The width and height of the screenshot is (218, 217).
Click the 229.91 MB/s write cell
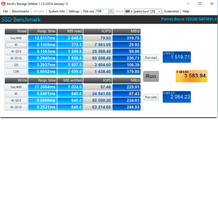[126, 87]
